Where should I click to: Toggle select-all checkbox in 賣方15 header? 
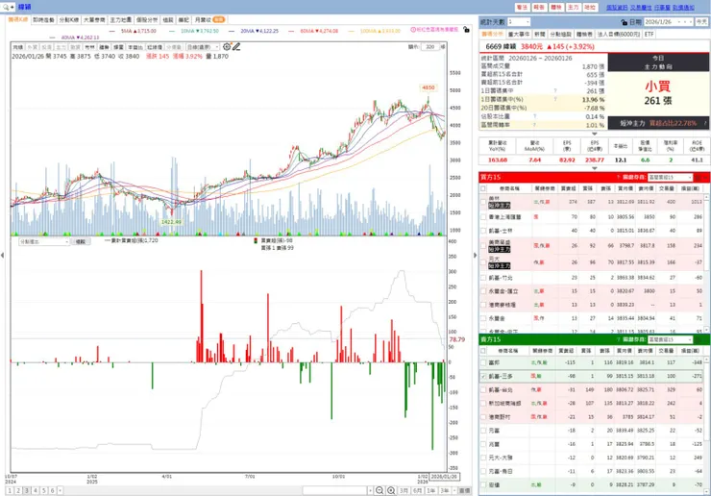pos(483,351)
